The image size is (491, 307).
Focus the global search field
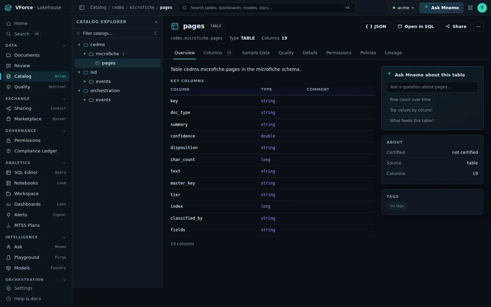(267, 8)
